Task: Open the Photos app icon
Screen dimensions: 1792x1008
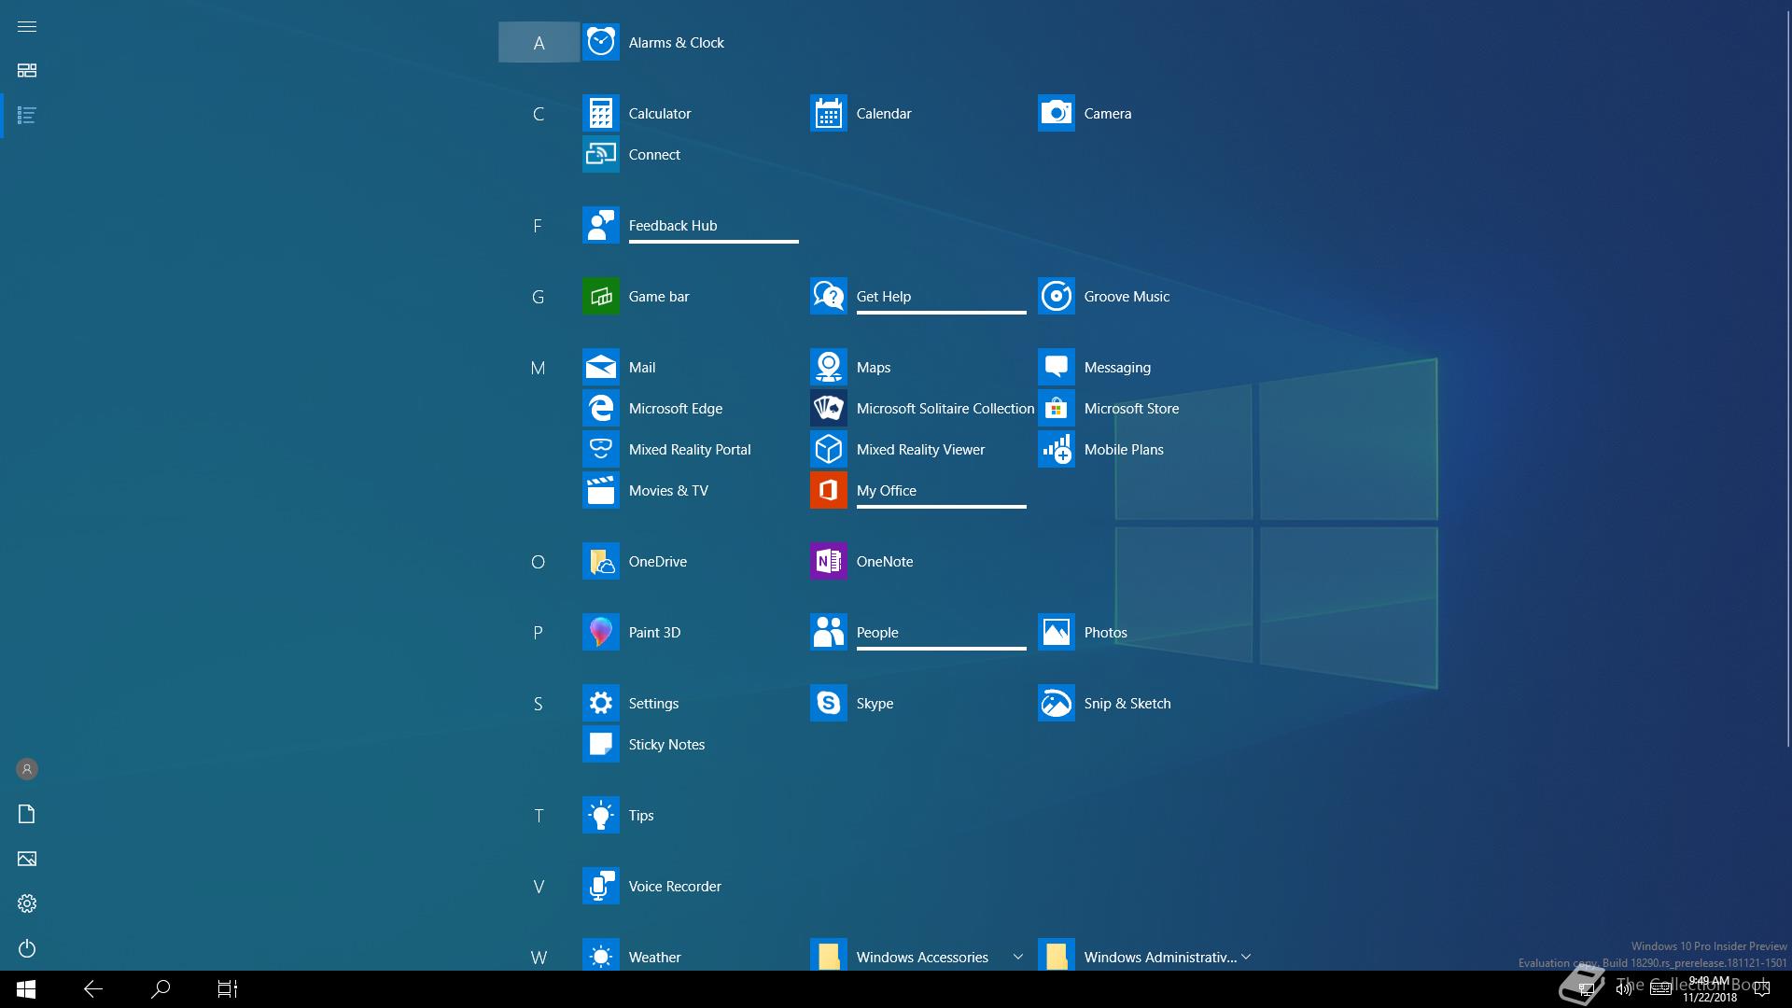Action: (x=1057, y=633)
